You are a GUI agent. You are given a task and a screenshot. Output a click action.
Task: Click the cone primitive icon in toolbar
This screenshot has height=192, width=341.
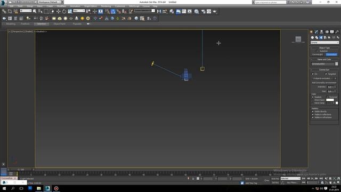pyautogui.click(x=77, y=19)
